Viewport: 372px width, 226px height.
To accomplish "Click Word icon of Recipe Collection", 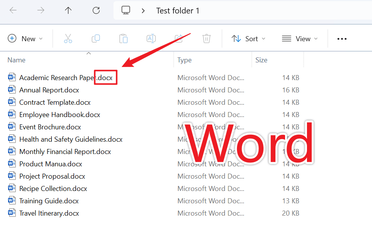I will (x=12, y=188).
